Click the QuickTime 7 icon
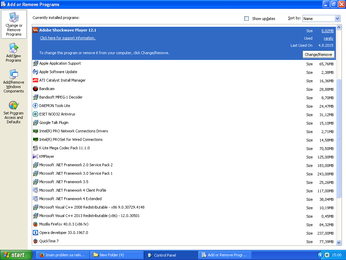346x260 pixels. click(x=35, y=241)
